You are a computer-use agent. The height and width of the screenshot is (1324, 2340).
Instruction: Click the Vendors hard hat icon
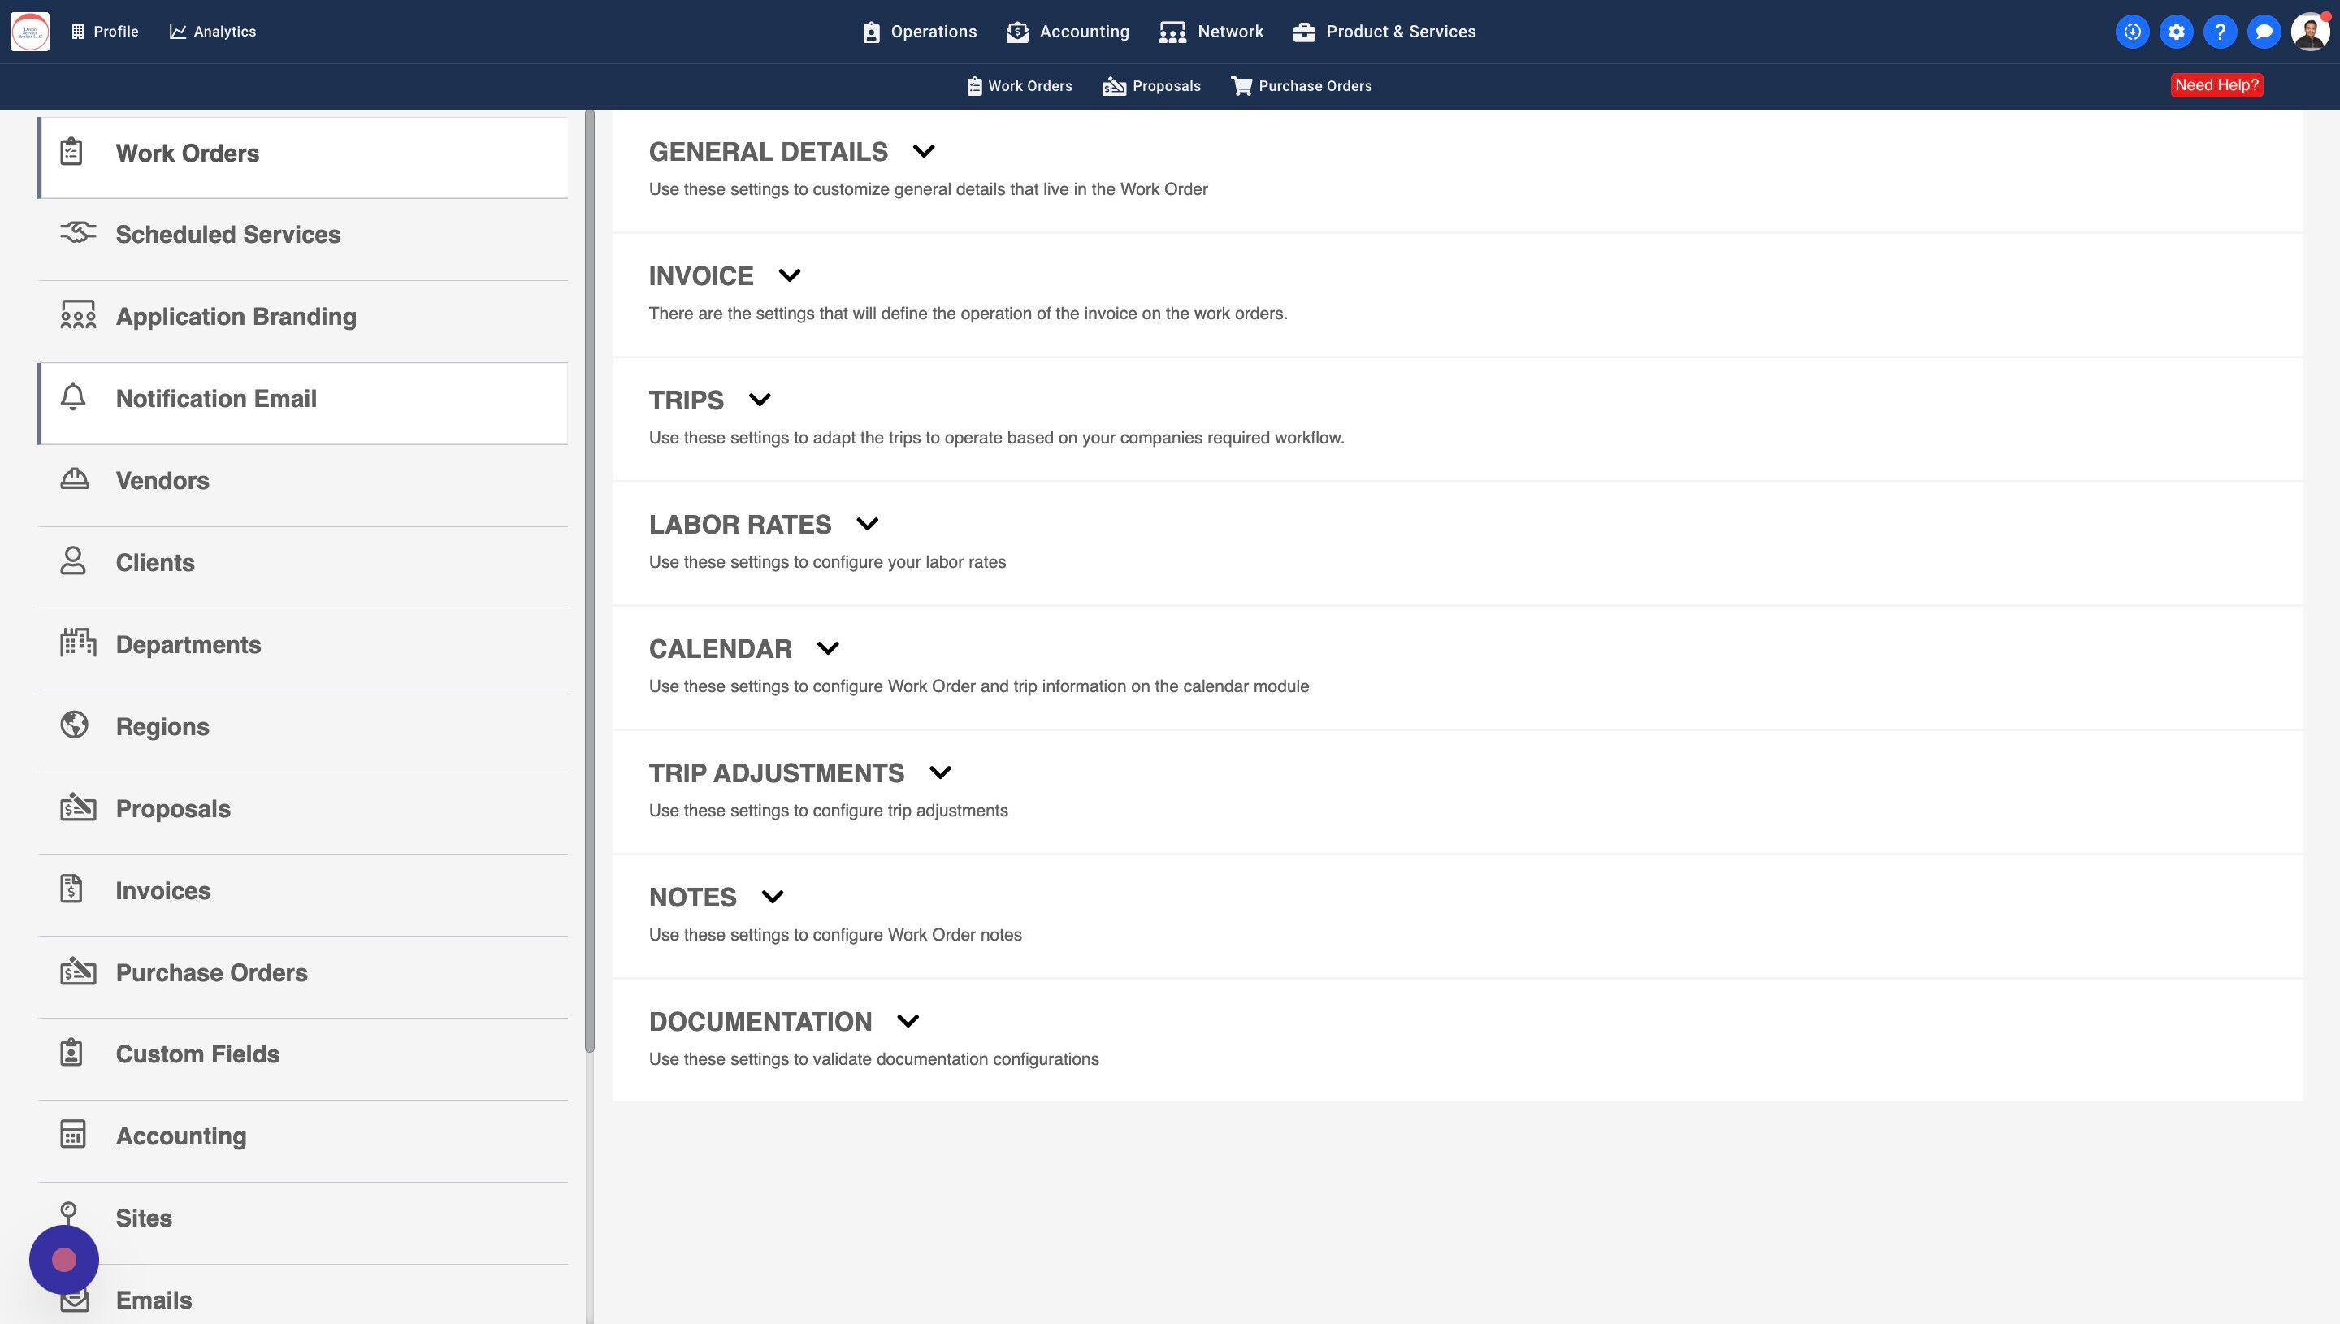tap(75, 479)
